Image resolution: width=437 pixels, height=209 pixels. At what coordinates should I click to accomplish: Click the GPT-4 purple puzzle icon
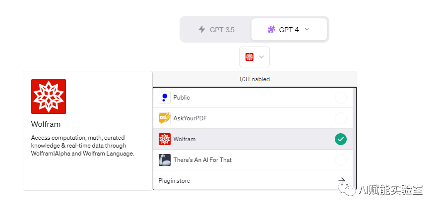pos(271,29)
